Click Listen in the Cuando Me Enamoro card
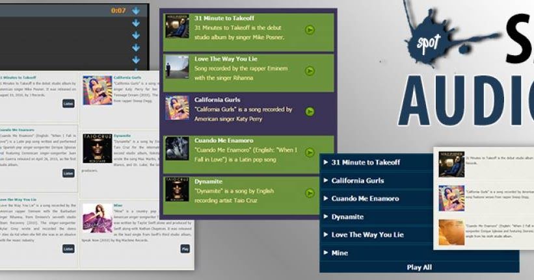Image resolution: width=534 pixels, height=280 pixels. coord(68,173)
